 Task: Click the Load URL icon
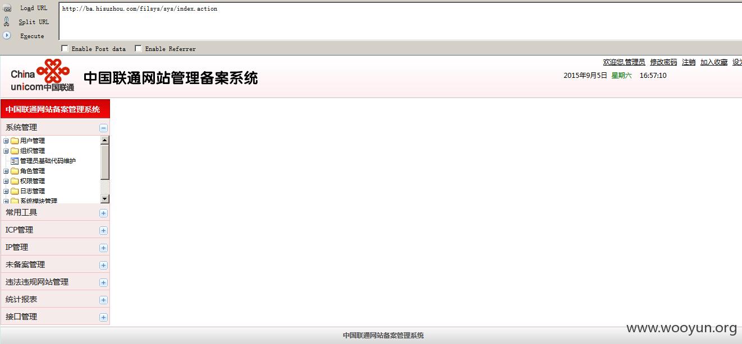7,8
